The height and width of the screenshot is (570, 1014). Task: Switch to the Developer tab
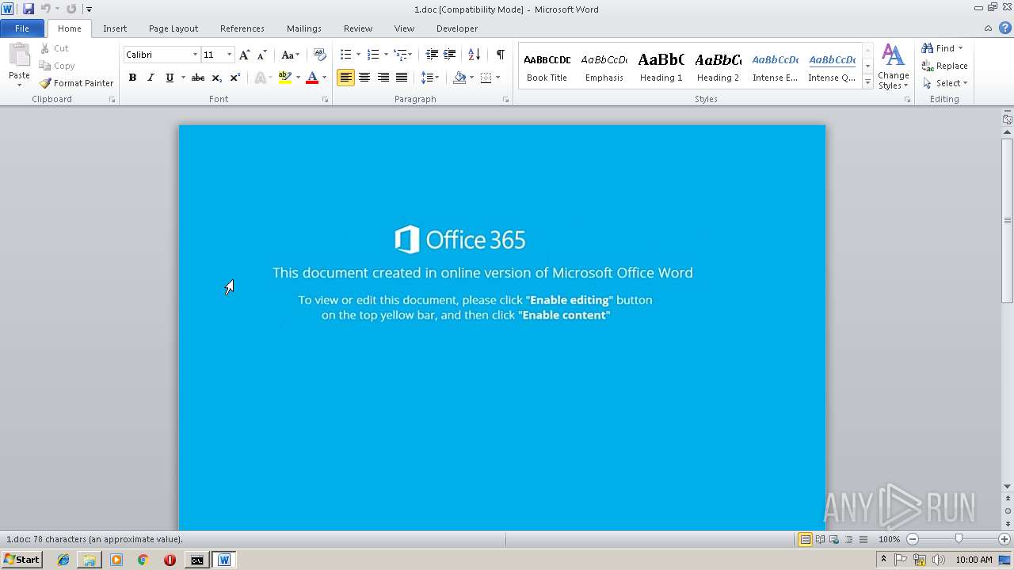[457, 28]
